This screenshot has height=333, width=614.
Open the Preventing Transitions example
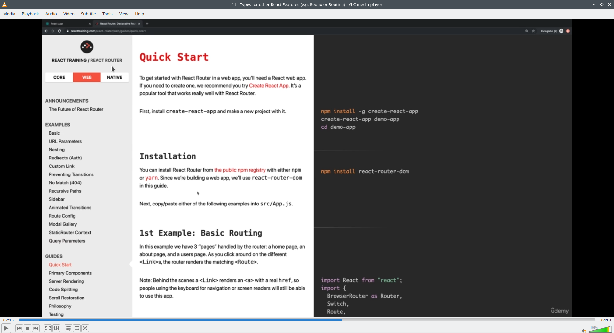tap(71, 174)
